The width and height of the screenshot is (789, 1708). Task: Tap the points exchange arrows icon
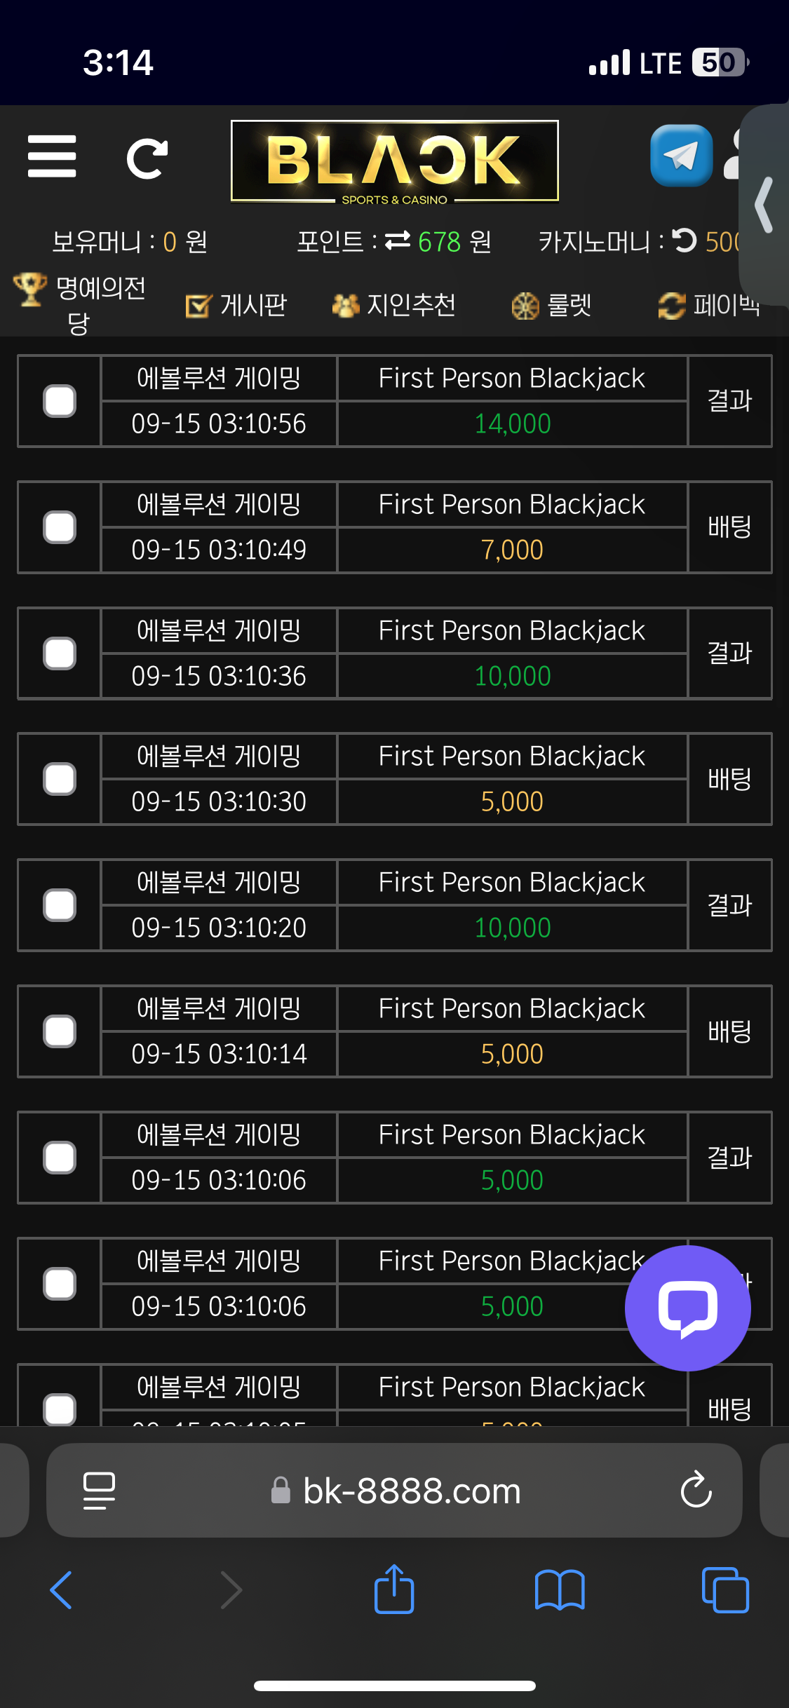coord(398,241)
